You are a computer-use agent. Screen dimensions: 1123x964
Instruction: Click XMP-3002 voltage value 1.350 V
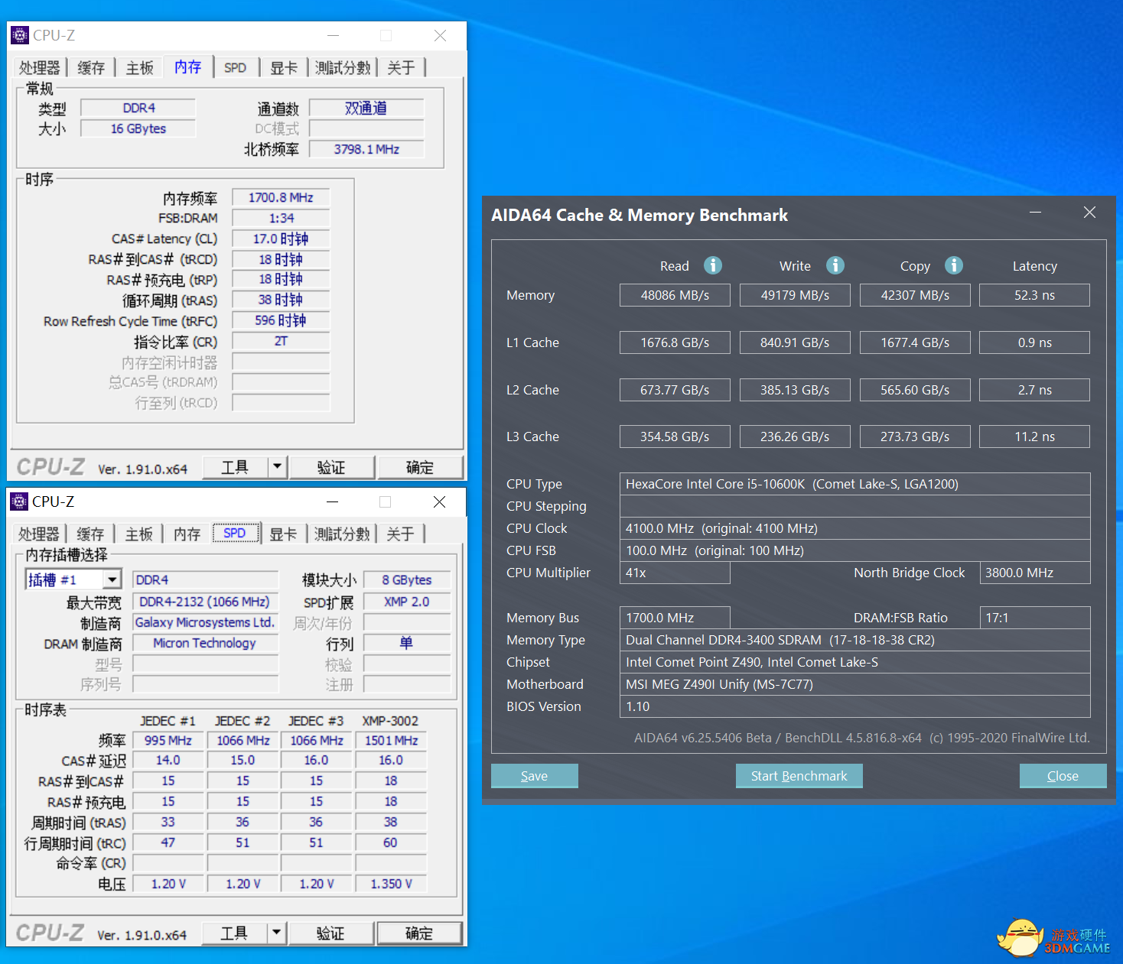pyautogui.click(x=391, y=884)
